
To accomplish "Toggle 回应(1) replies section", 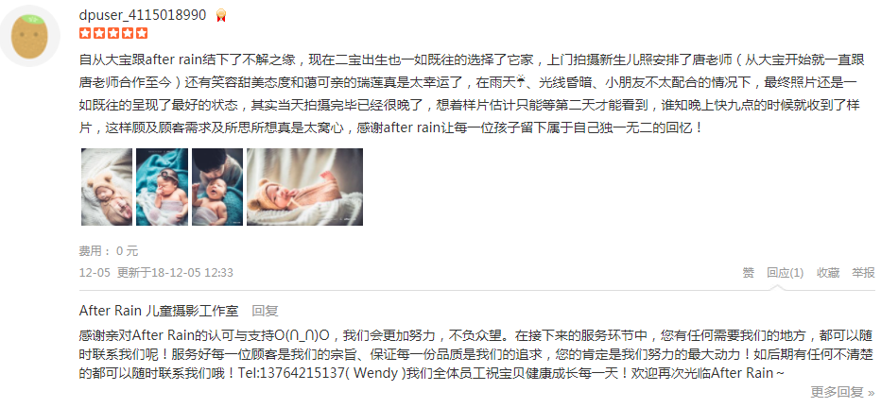I will 785,273.
